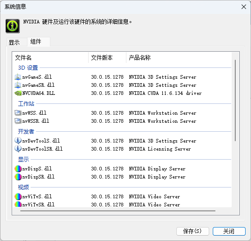Click the nvDispS.dll color wheel icon
This screenshot has width=251, height=241.
18,169
